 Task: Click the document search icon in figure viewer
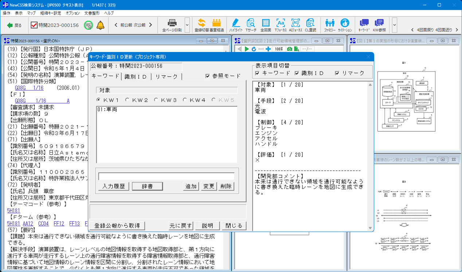pyautogui.click(x=297, y=49)
